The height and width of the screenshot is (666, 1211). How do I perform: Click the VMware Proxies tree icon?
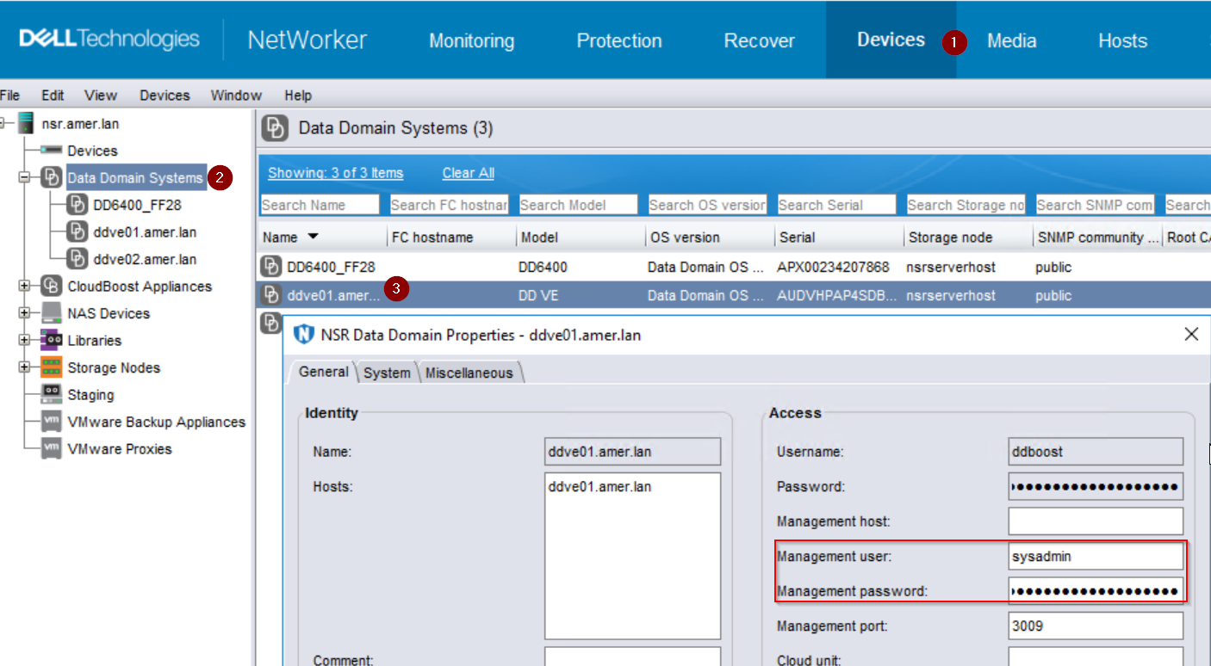52,448
